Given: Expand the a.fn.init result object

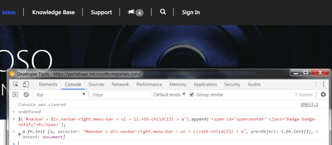Looking at the screenshot, I should tap(20, 134).
